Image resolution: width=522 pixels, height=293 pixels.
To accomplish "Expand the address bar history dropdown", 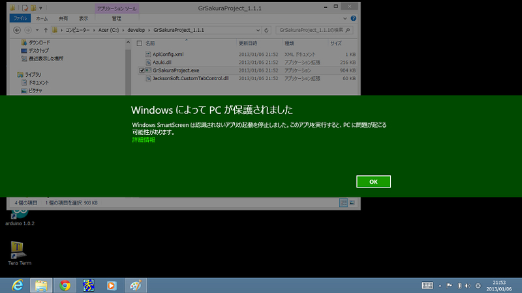I will click(x=258, y=30).
